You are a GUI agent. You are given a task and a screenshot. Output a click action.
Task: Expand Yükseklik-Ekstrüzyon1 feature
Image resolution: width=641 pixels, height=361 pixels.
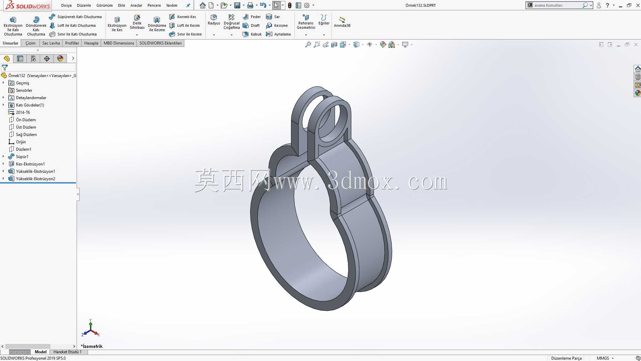3,171
